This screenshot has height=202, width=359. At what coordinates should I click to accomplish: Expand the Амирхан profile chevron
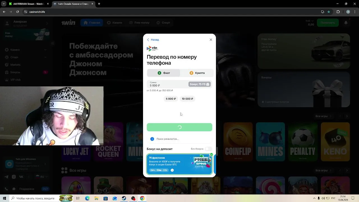pyautogui.click(x=47, y=23)
